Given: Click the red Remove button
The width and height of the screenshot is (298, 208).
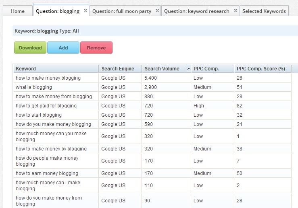Looking at the screenshot, I should [96, 47].
